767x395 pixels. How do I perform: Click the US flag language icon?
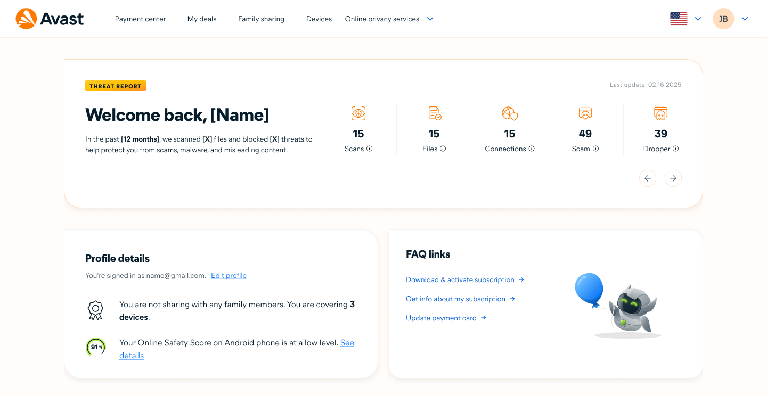tap(679, 19)
